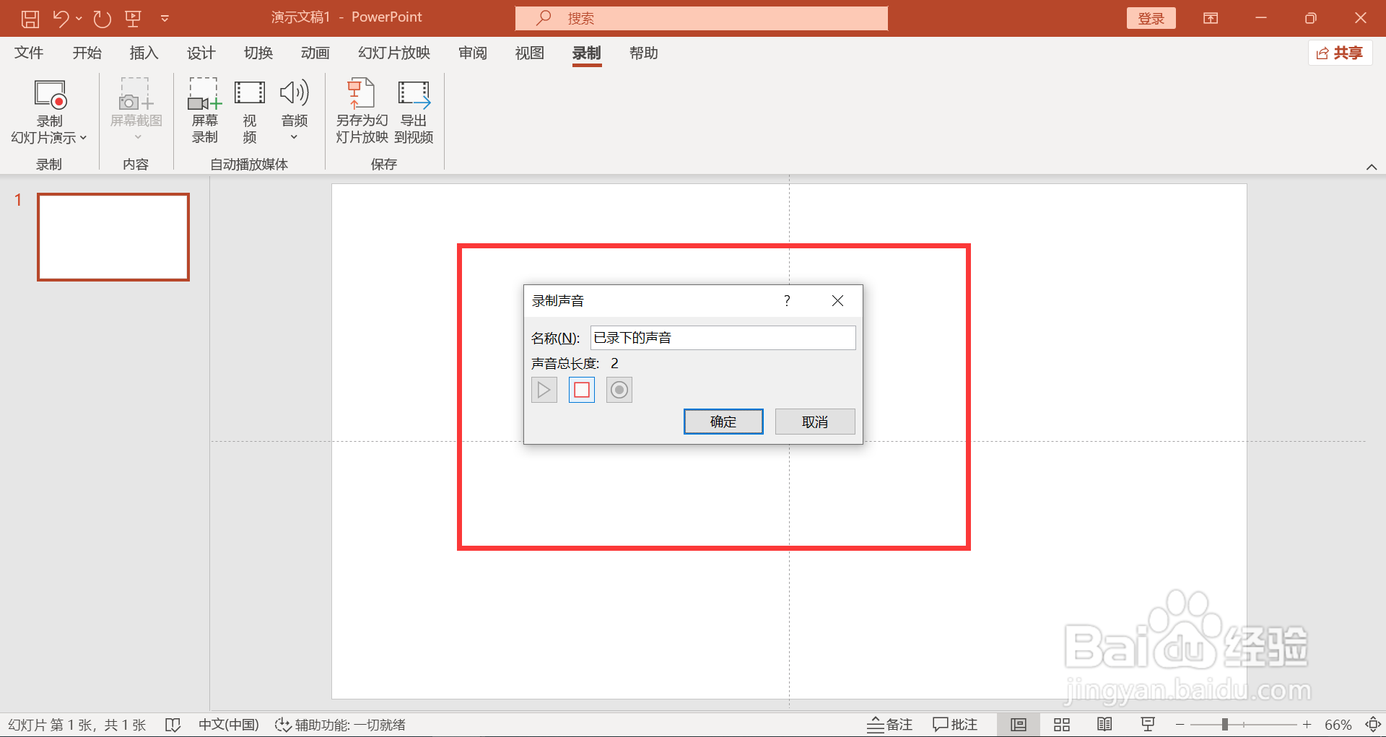The image size is (1386, 737).
Task: Click the 音频 audio speaker icon
Action: pos(295,93)
